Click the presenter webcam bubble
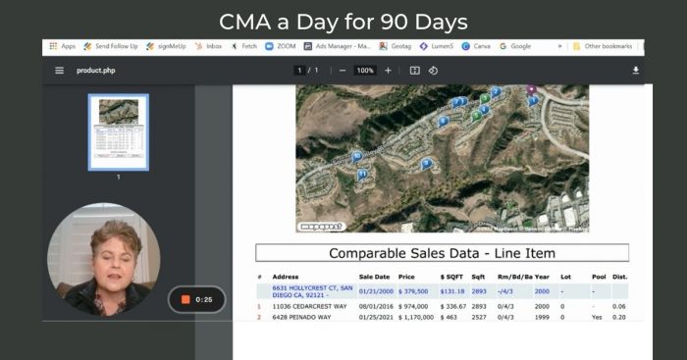This screenshot has width=687, height=360. click(x=104, y=259)
